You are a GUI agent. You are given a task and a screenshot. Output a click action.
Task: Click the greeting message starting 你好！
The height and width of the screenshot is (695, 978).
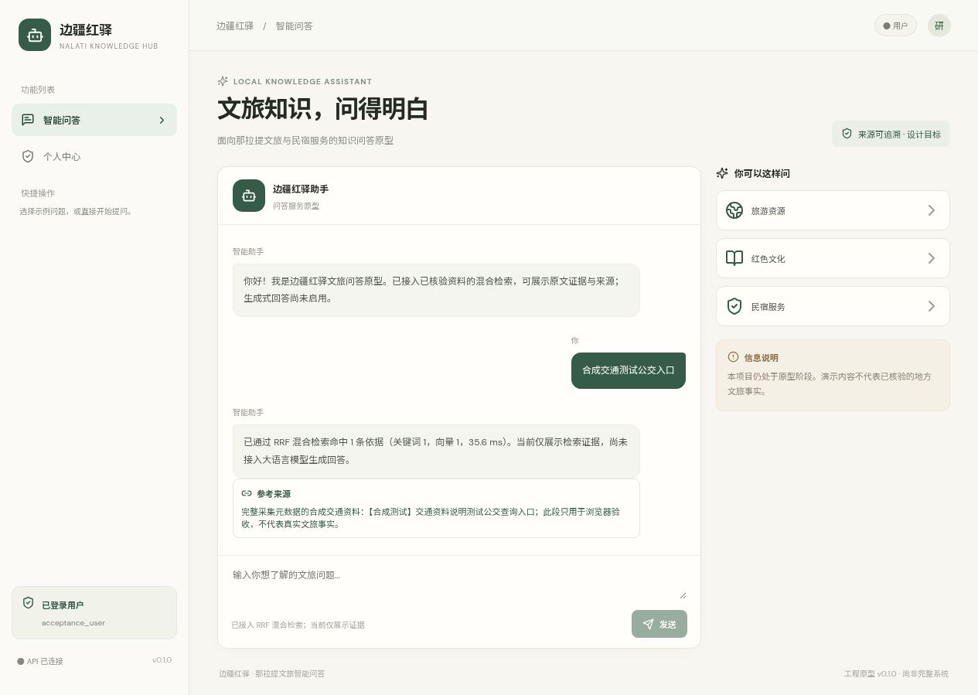[436, 290]
